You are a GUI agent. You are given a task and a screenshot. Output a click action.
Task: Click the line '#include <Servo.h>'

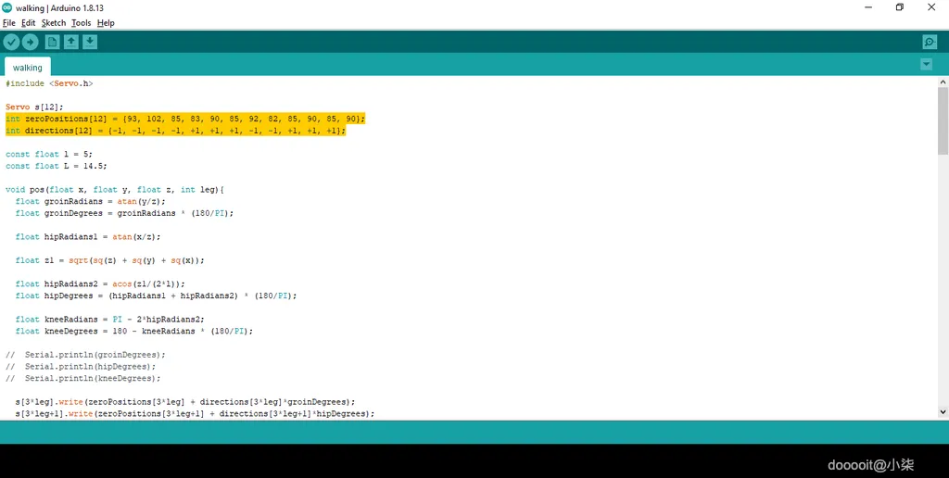49,83
